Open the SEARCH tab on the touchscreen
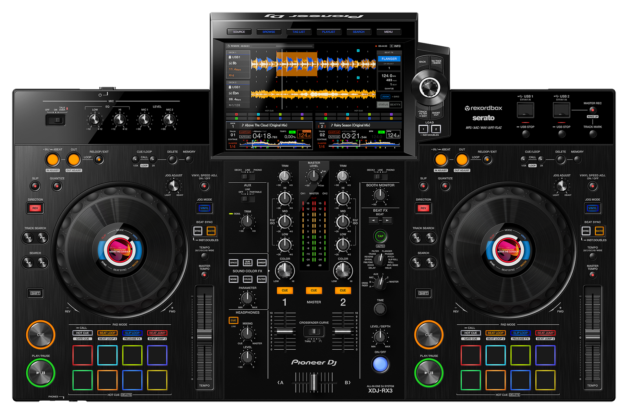Screen dimensions: 628x414 pos(358,32)
